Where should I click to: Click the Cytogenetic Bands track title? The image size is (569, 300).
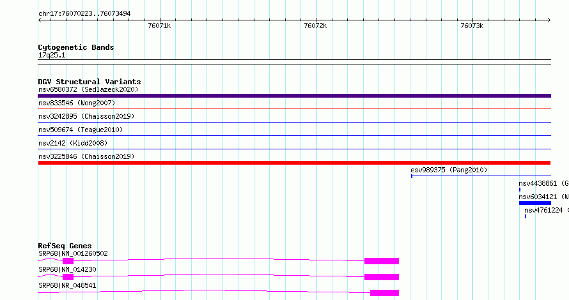76,47
